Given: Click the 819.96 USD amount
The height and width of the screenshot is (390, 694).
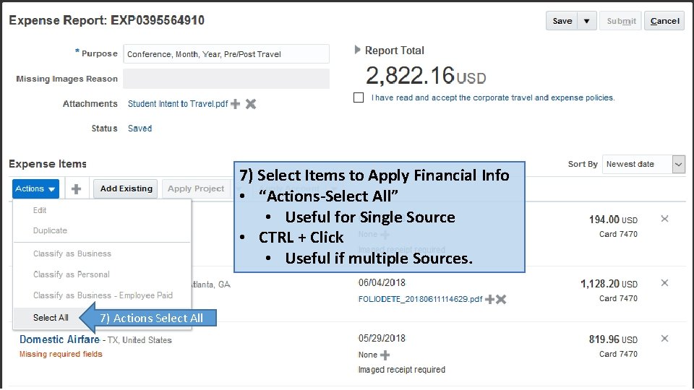Looking at the screenshot, I should [613, 339].
